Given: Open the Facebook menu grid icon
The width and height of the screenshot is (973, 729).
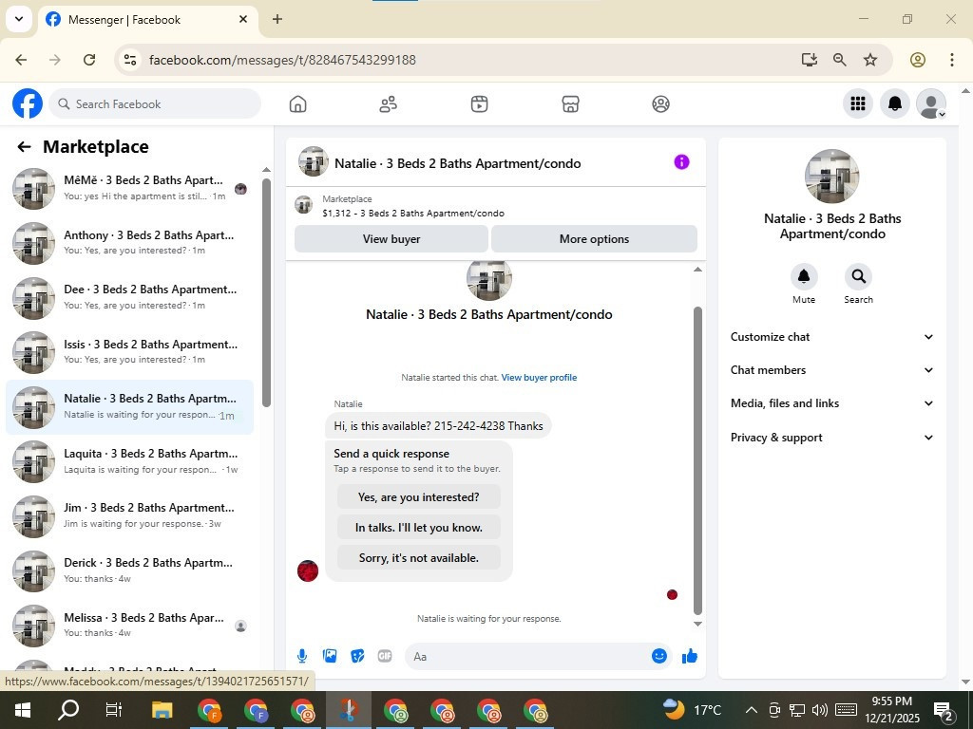Looking at the screenshot, I should pyautogui.click(x=858, y=103).
